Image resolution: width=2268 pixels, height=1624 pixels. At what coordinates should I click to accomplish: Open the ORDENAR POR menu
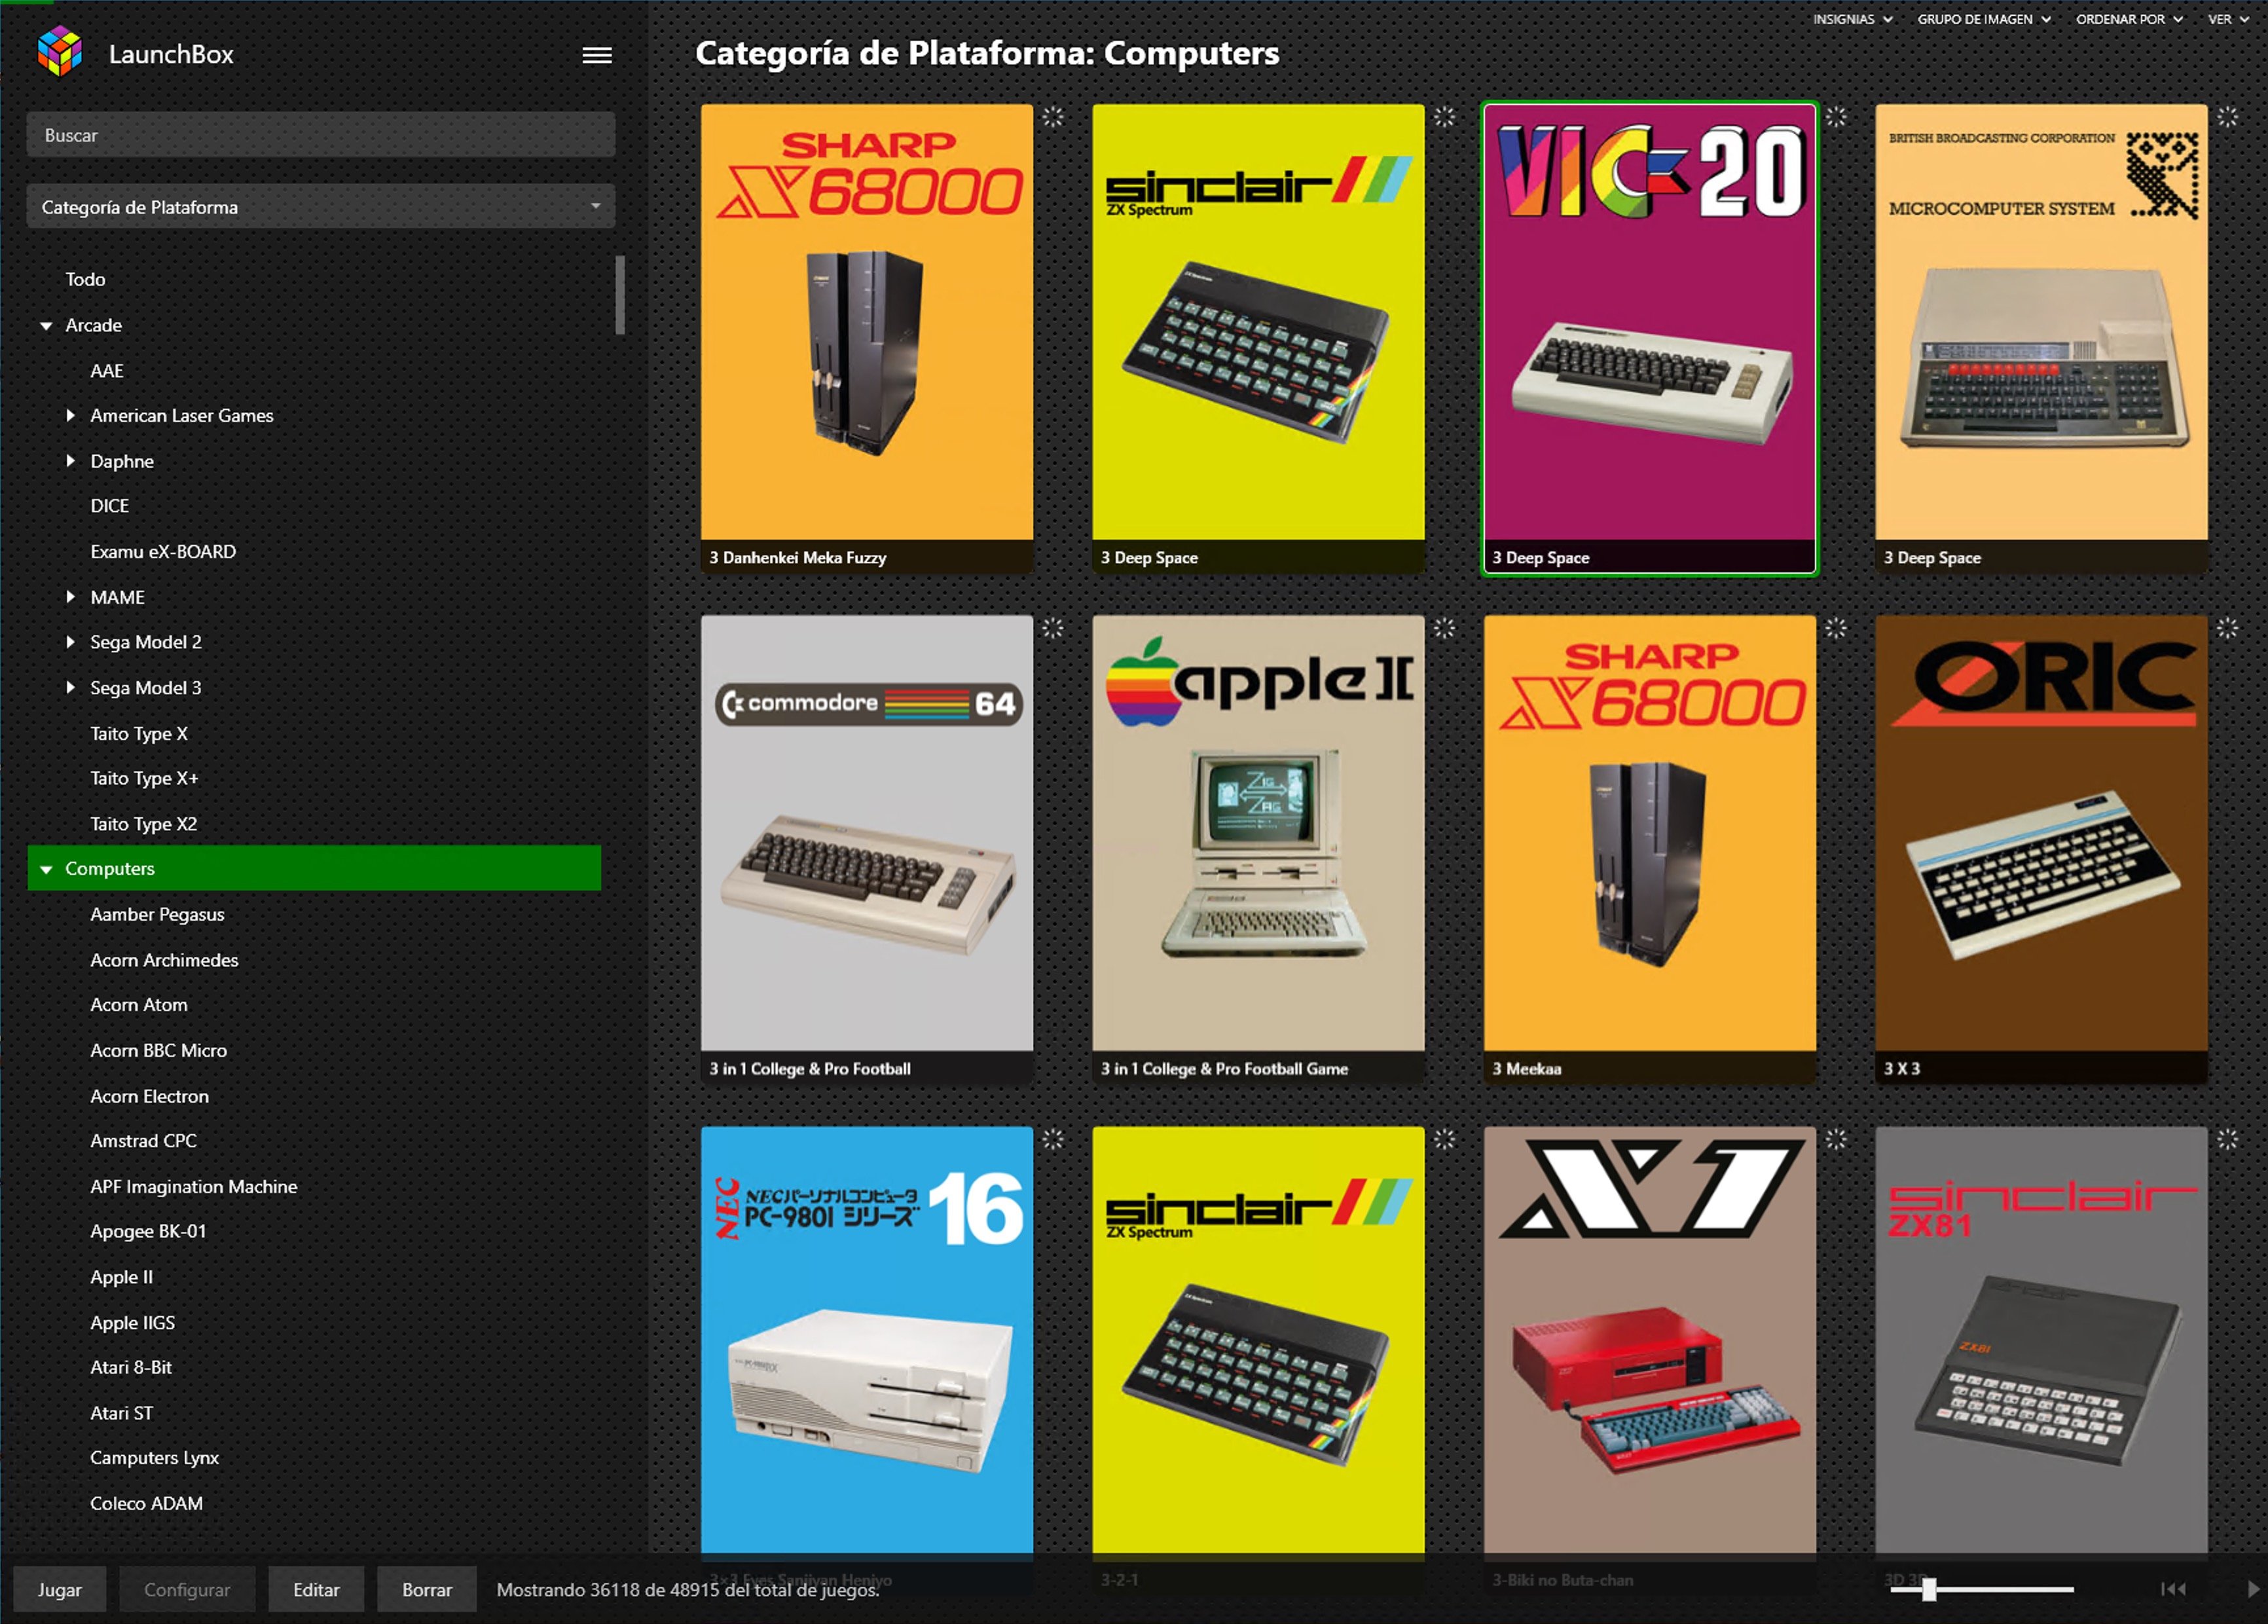click(x=2129, y=19)
